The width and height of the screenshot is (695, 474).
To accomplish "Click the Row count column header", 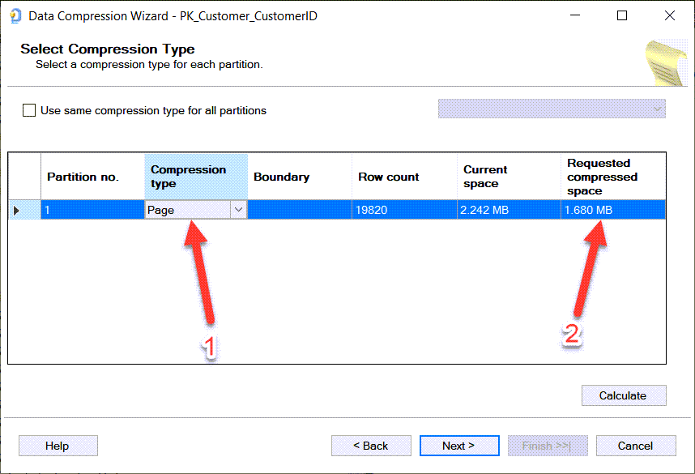I will (404, 177).
